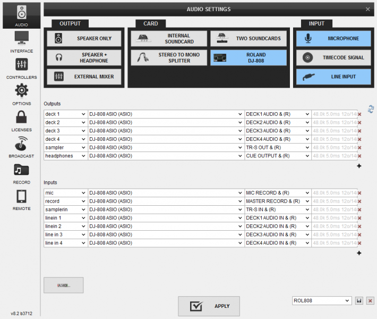The image size is (377, 319).
Task: Open the TR-S OUT & (R) channel dropdown
Action: 278,148
